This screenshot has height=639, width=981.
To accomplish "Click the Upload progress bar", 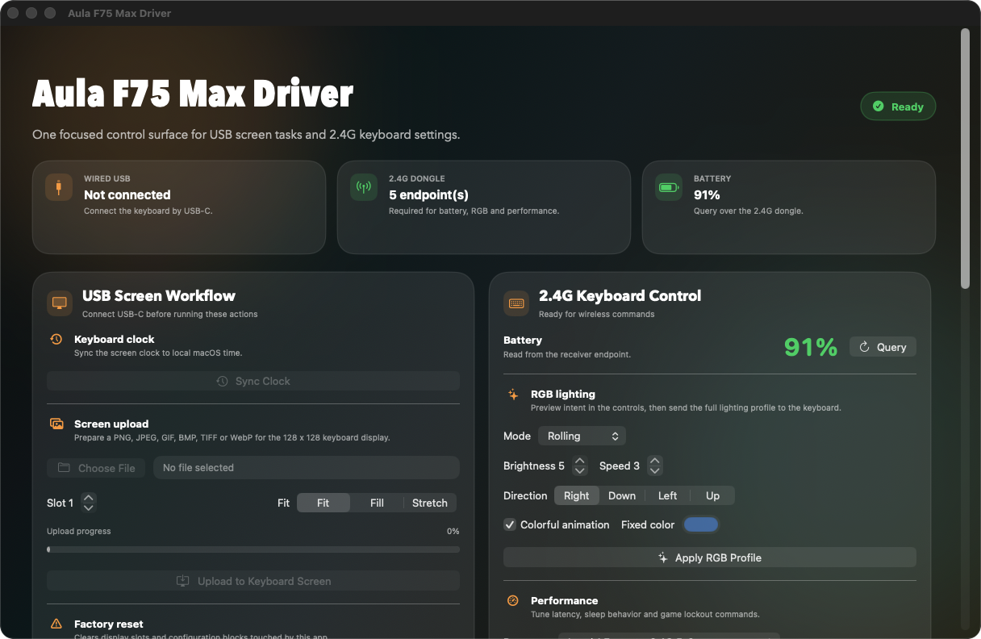I will [253, 549].
